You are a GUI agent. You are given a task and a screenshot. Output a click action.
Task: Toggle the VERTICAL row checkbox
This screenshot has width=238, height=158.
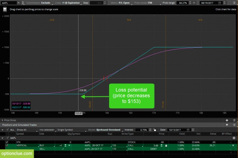(x=7, y=146)
